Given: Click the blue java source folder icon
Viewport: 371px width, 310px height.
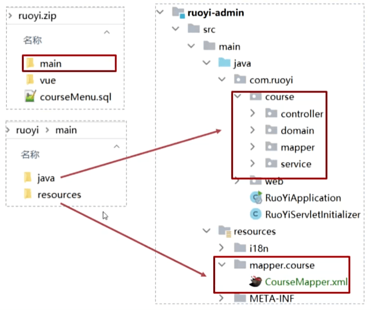Looking at the screenshot, I should (x=224, y=63).
